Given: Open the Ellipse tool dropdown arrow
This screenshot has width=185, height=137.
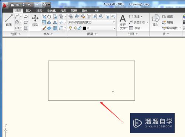Looking at the screenshot, I should [x=21, y=28].
